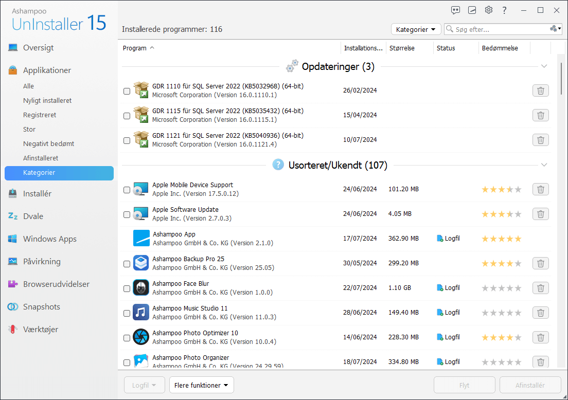Click the search options icon in search box
Viewport: 568px width, 400px height.
click(555, 29)
